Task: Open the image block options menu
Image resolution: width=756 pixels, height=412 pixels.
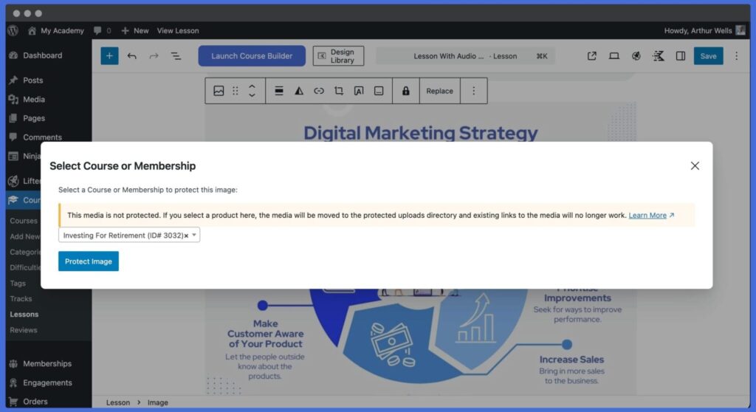Action: tap(473, 91)
